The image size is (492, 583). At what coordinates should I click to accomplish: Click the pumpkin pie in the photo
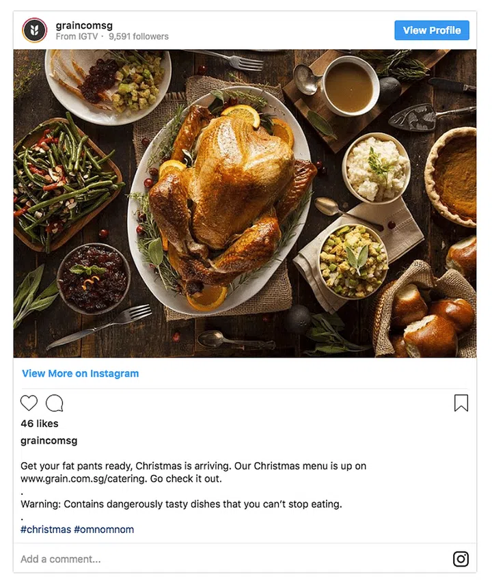click(x=454, y=174)
